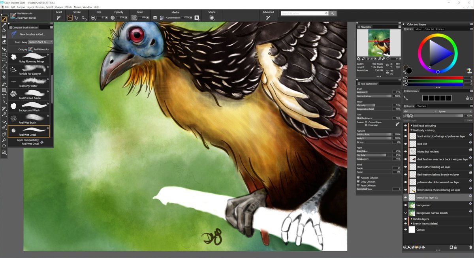Screen dimensions: 474x258
Task: Select the Straight Line Strokes icon
Action: click(77, 17)
